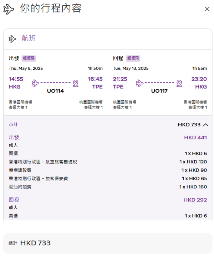Click return arrival time 23:20

(199, 79)
